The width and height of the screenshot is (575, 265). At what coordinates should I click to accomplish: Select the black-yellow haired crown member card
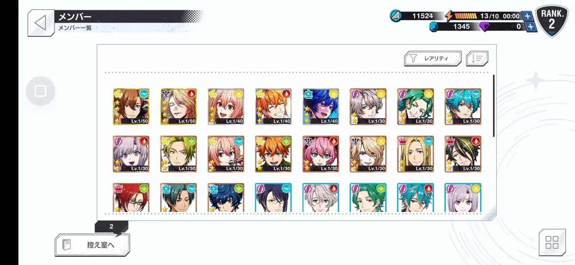[x=463, y=154]
